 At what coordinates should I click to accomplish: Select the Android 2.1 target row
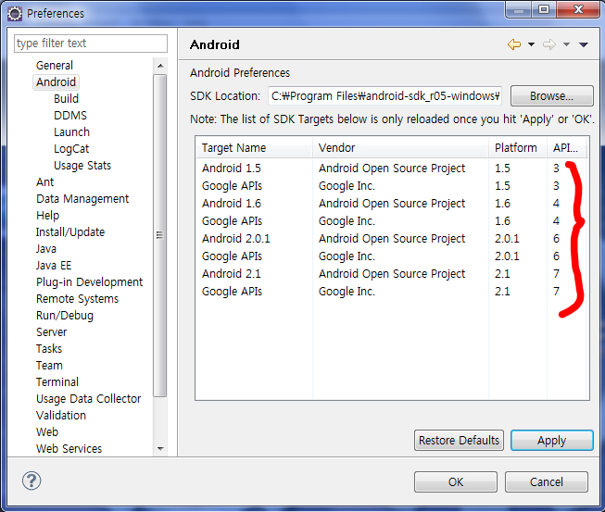[x=392, y=274]
